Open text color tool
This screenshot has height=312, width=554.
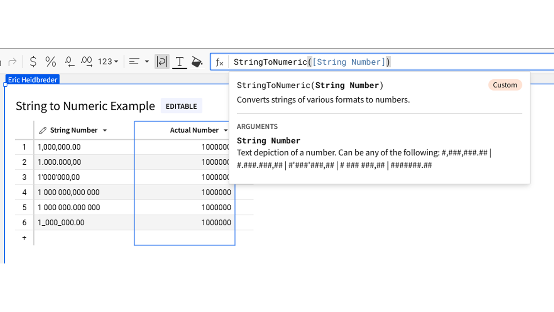coord(179,62)
